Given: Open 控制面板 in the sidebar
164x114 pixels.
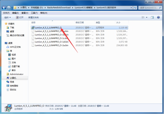Looking at the screenshot, I should point(12,86).
